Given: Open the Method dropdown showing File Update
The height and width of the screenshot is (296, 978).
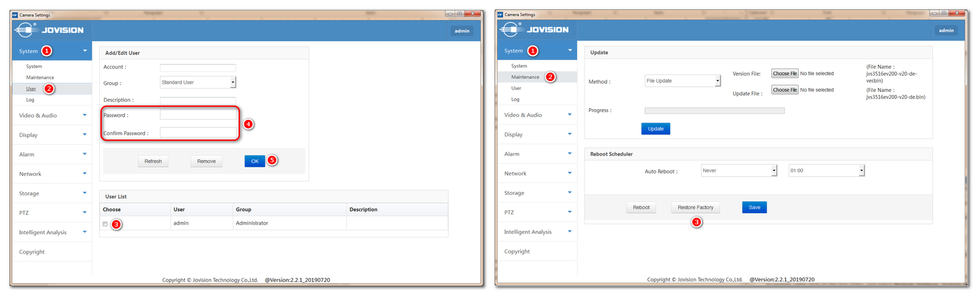Looking at the screenshot, I should coord(683,81).
